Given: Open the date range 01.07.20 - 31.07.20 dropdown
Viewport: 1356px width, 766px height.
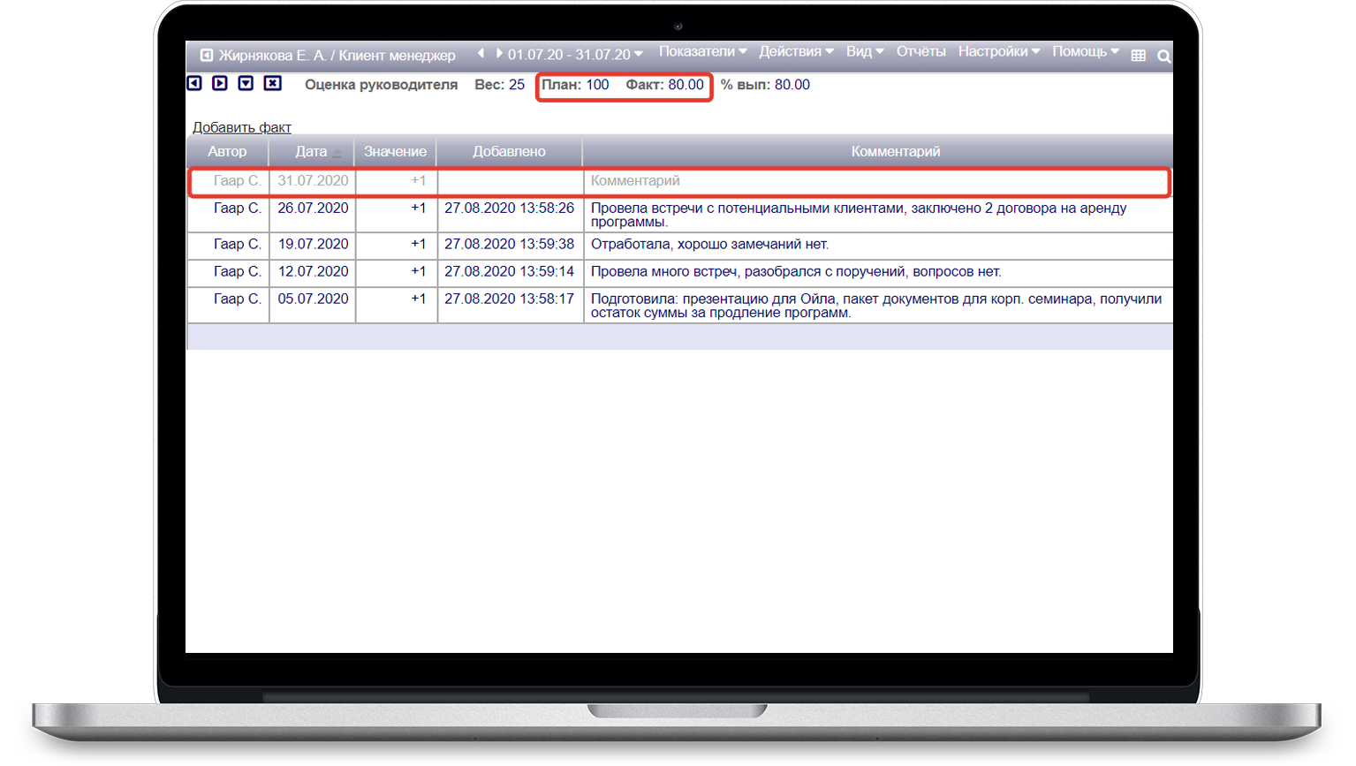Looking at the screenshot, I should pyautogui.click(x=574, y=55).
